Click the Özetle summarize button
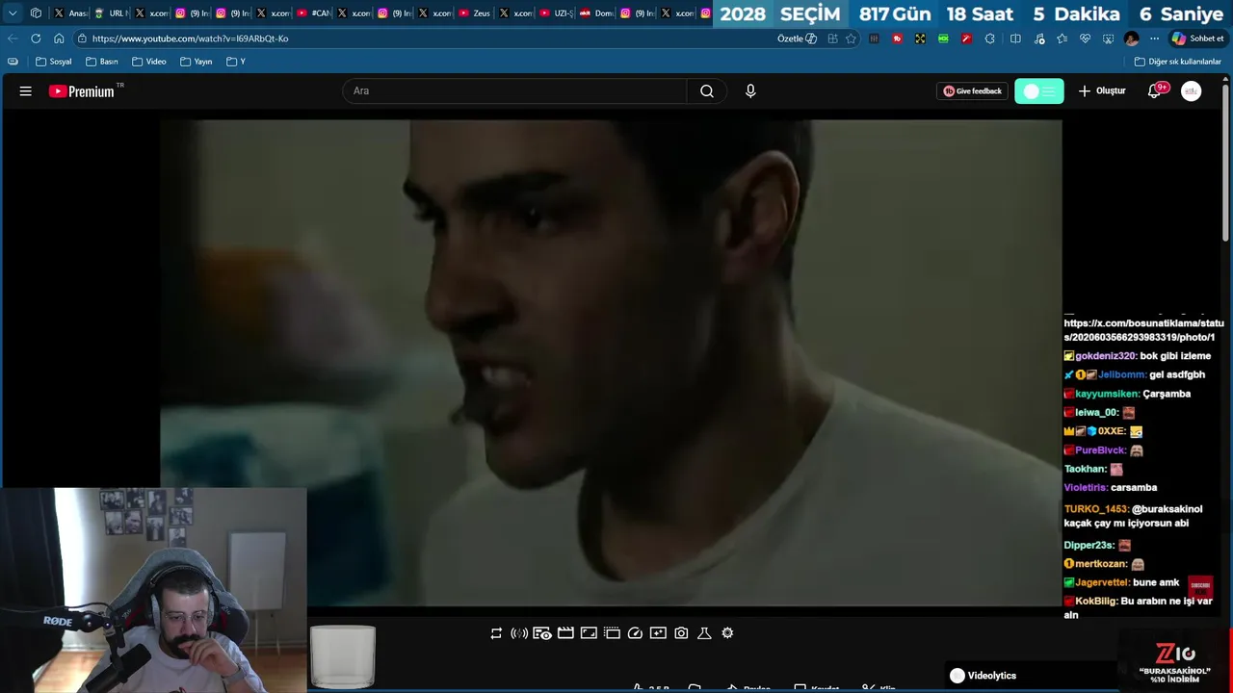This screenshot has height=693, width=1233. 797,38
